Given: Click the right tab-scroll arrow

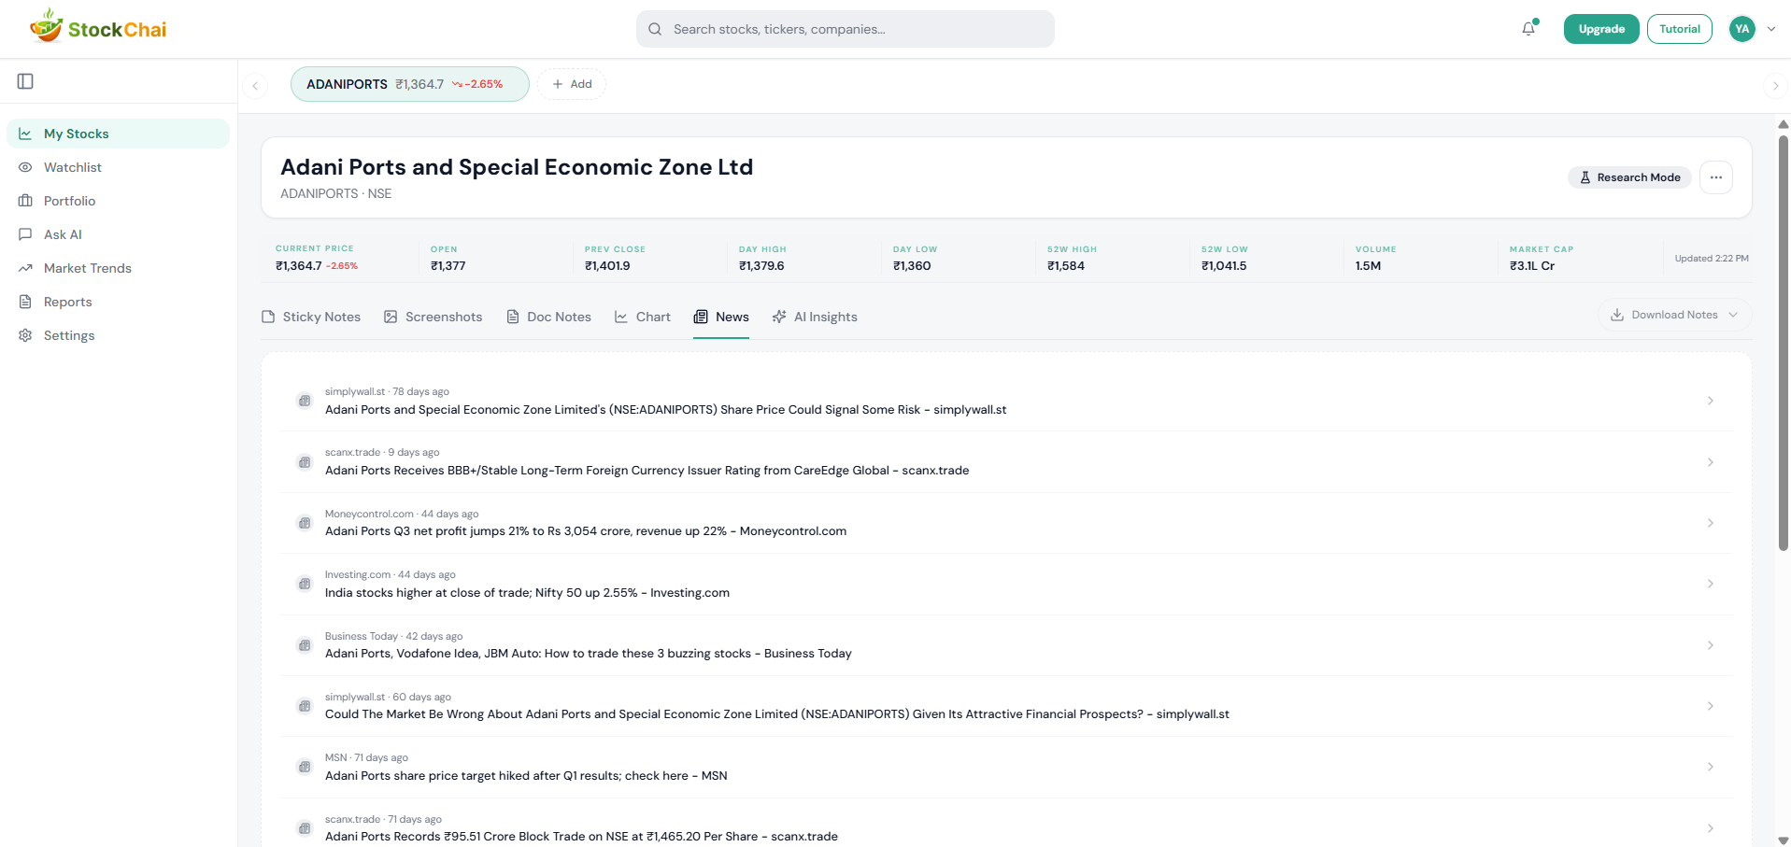Looking at the screenshot, I should pyautogui.click(x=1775, y=86).
